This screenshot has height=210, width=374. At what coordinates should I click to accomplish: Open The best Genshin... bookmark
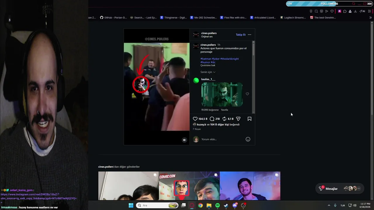(323, 17)
